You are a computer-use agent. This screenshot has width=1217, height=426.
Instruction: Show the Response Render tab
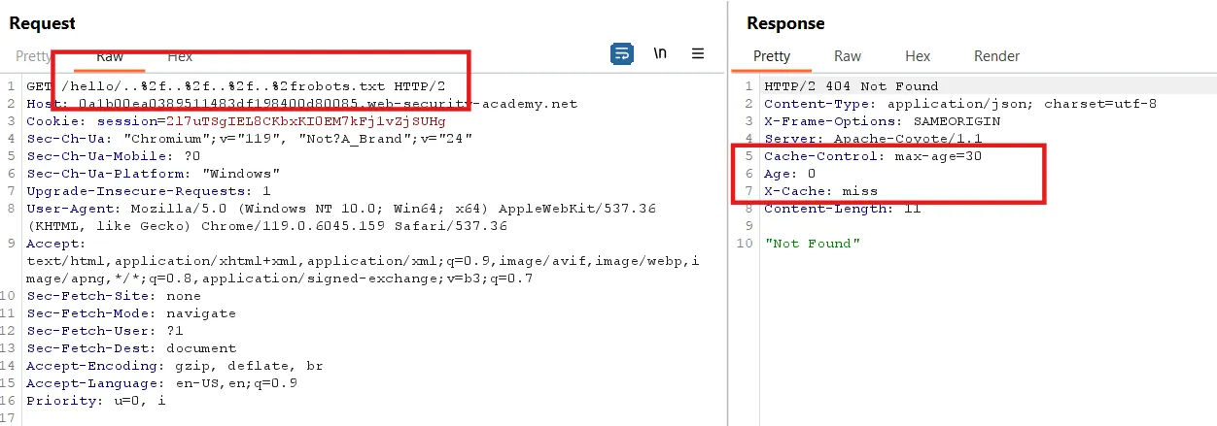996,56
